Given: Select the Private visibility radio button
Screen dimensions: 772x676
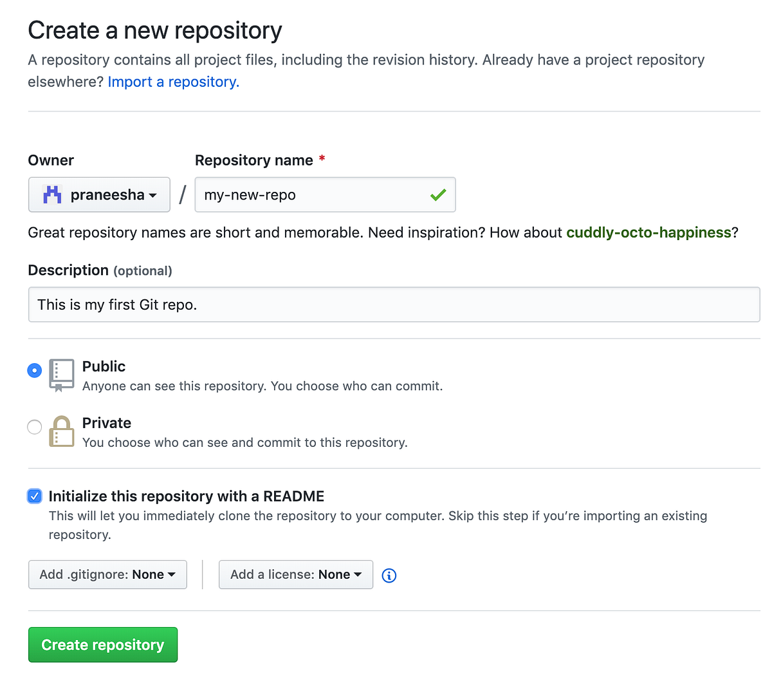Looking at the screenshot, I should click(x=34, y=426).
